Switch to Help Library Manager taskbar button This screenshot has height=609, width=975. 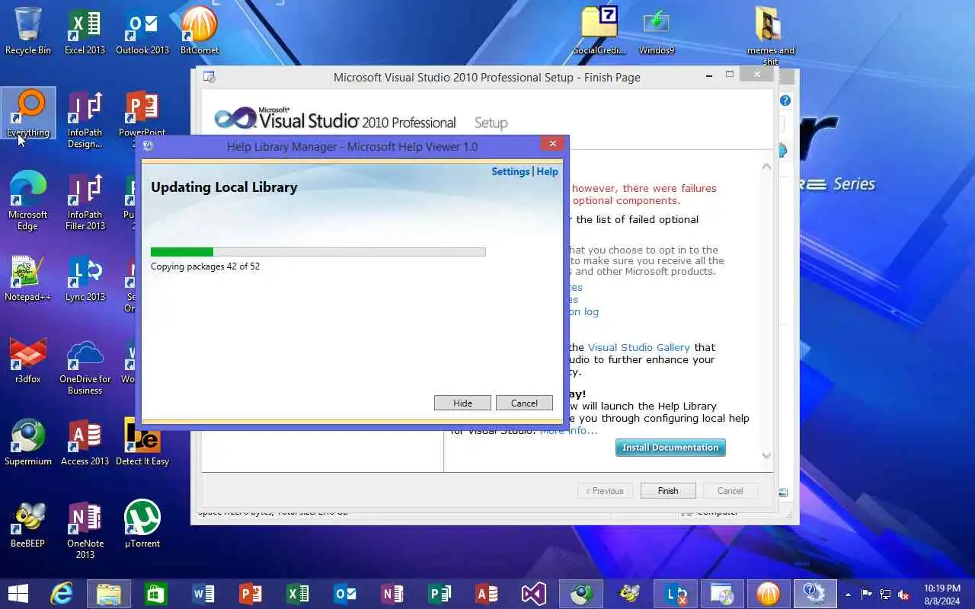816,594
